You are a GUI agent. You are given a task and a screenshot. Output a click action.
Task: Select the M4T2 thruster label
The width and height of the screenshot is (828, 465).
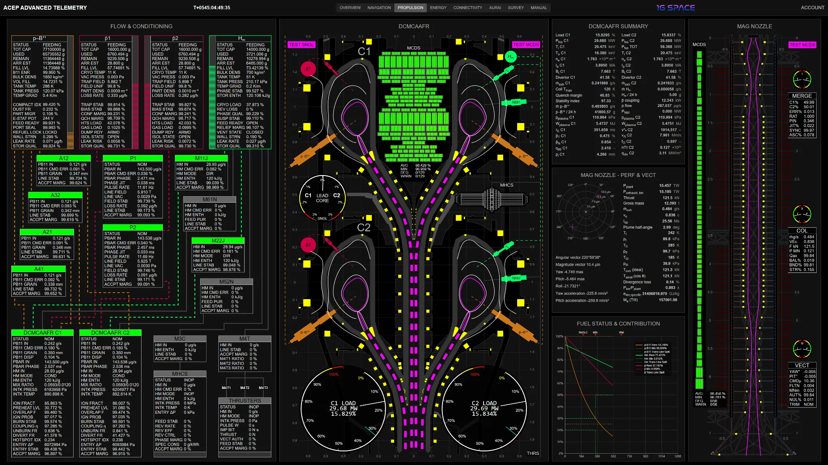[245, 388]
